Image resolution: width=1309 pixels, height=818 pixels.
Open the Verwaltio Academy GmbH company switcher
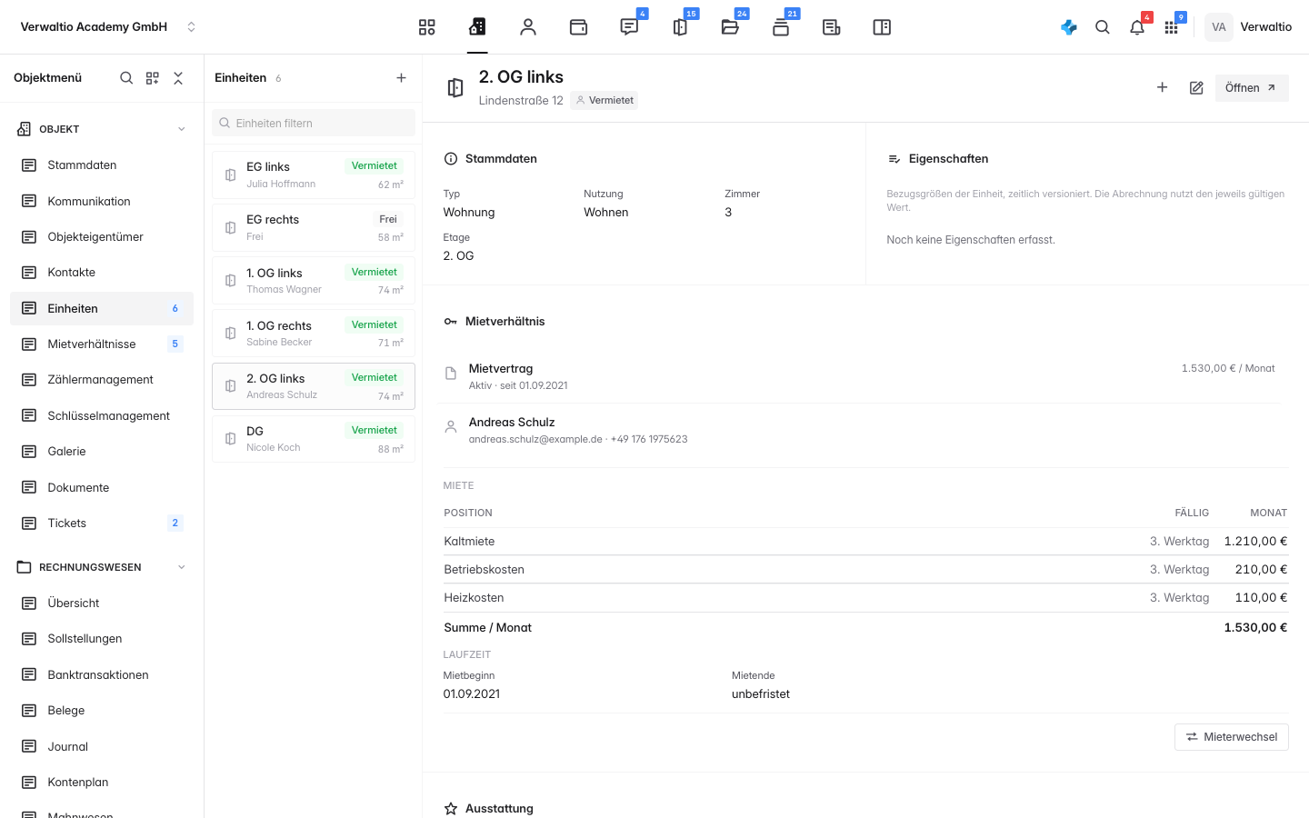pyautogui.click(x=108, y=27)
